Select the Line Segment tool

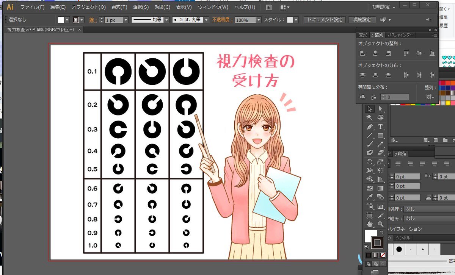(370, 135)
